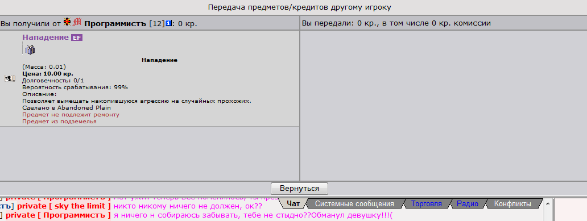Click the header Передача предметов/кредитов другому игроку
The height and width of the screenshot is (221, 587).
tap(300, 7)
